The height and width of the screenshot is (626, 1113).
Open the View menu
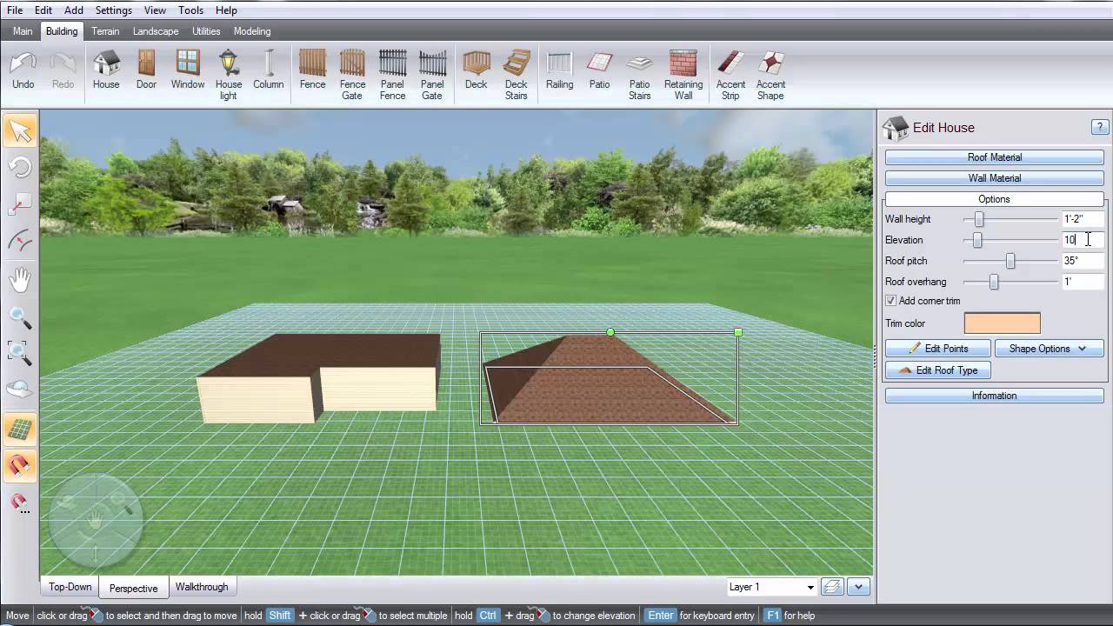(155, 10)
